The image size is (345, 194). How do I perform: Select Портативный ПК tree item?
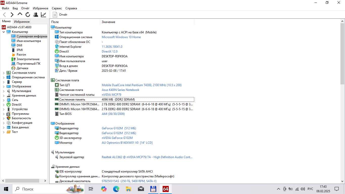(x=29, y=64)
